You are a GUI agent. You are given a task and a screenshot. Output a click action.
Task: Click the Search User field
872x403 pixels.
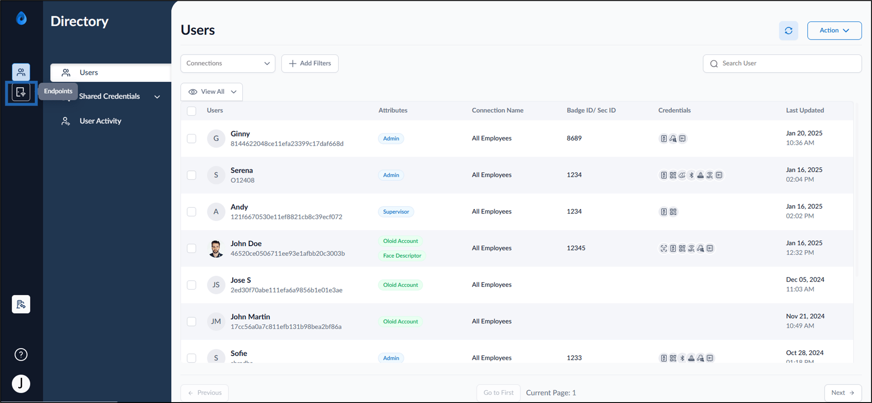[782, 63]
